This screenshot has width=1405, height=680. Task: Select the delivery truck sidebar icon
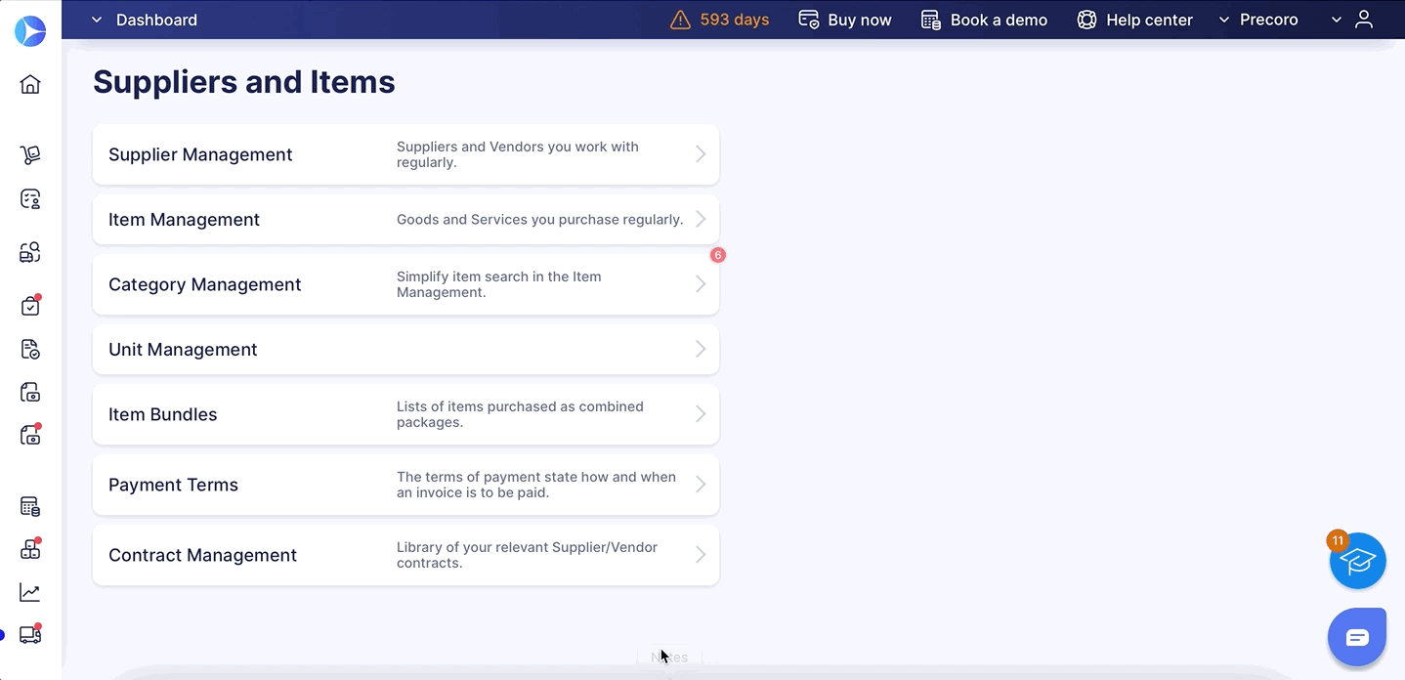click(30, 635)
